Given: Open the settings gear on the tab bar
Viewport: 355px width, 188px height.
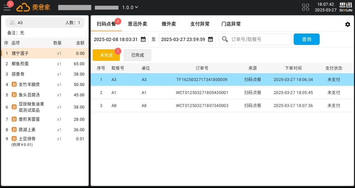Looking at the screenshot, I should click(x=348, y=24).
